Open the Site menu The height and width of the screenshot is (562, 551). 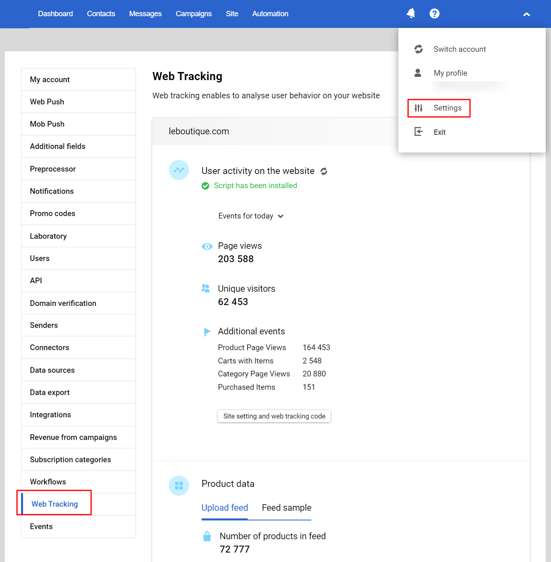tap(232, 14)
